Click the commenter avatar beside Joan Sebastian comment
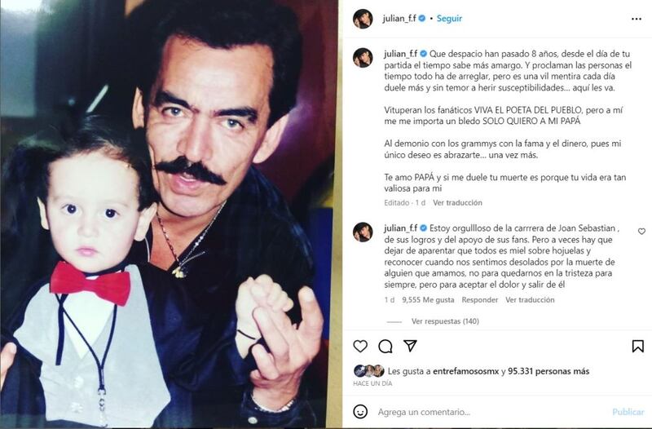This screenshot has height=429, width=652. point(363,232)
